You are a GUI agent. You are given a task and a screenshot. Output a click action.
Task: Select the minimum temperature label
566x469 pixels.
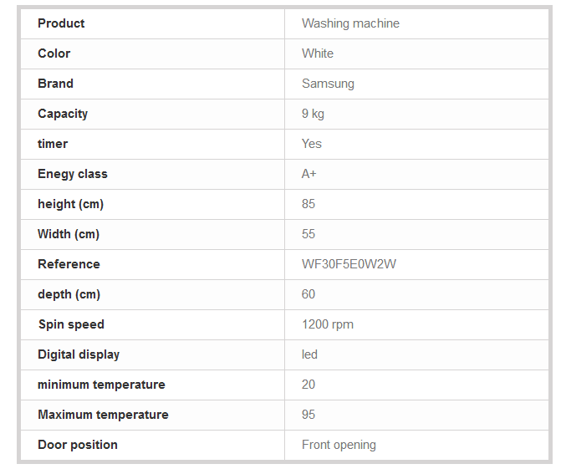pos(101,385)
